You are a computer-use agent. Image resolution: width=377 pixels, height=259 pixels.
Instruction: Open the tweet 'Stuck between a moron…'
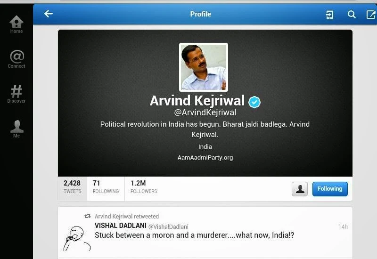[x=194, y=235]
